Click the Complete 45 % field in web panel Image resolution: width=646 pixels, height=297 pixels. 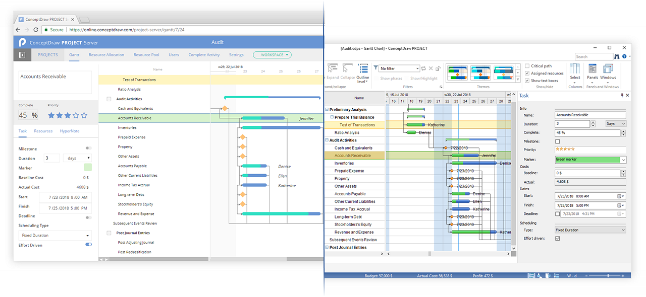(x=29, y=115)
